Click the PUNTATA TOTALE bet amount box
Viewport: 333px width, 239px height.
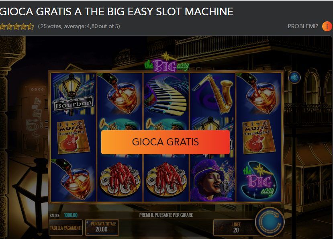(x=102, y=228)
